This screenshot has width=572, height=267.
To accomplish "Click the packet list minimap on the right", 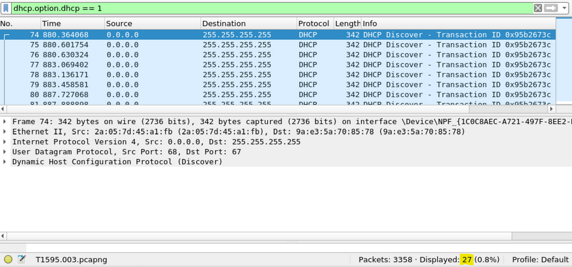I will pos(564,60).
